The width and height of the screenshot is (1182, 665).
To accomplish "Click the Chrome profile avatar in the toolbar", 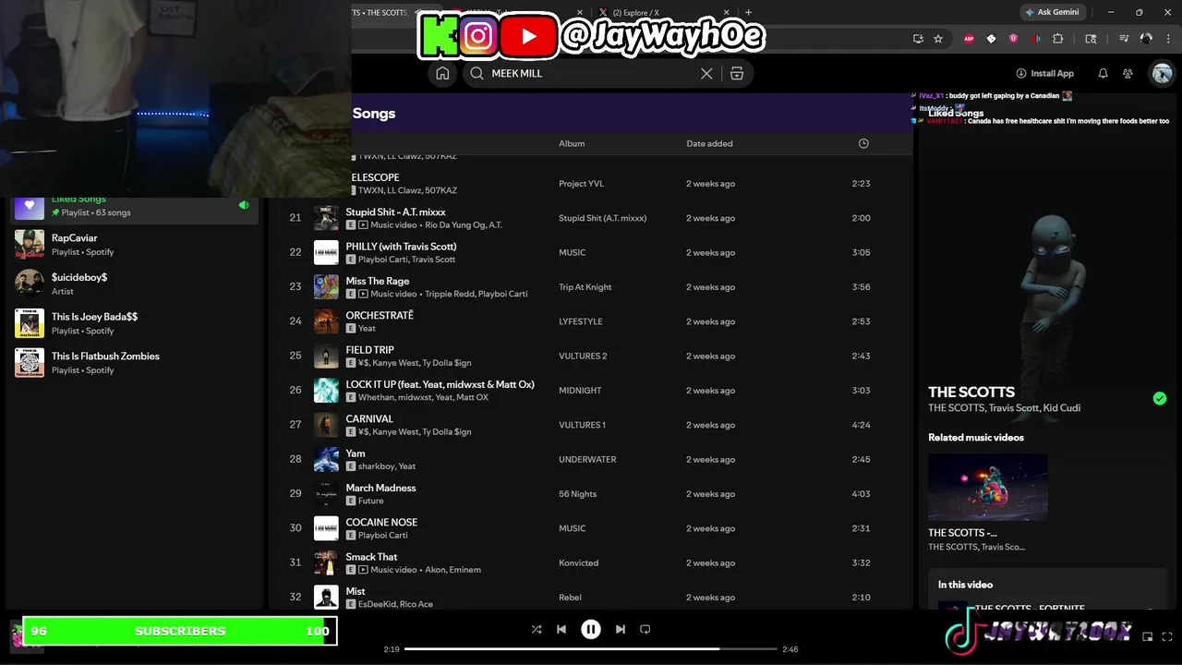I will 1146,39.
